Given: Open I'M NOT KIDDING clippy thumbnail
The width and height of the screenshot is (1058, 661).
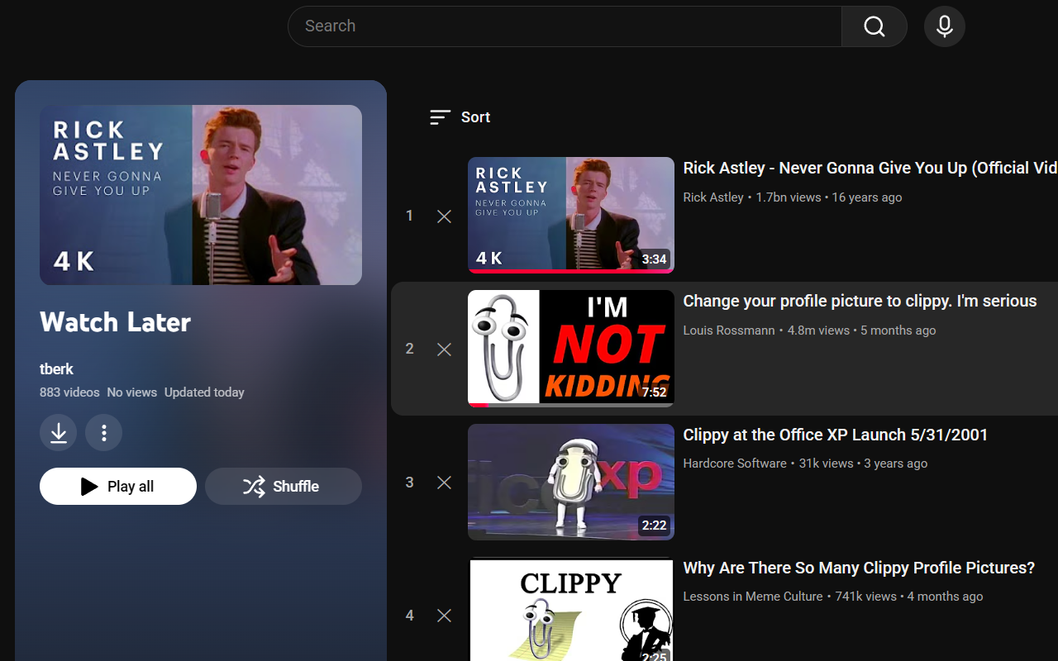Looking at the screenshot, I should pyautogui.click(x=571, y=348).
